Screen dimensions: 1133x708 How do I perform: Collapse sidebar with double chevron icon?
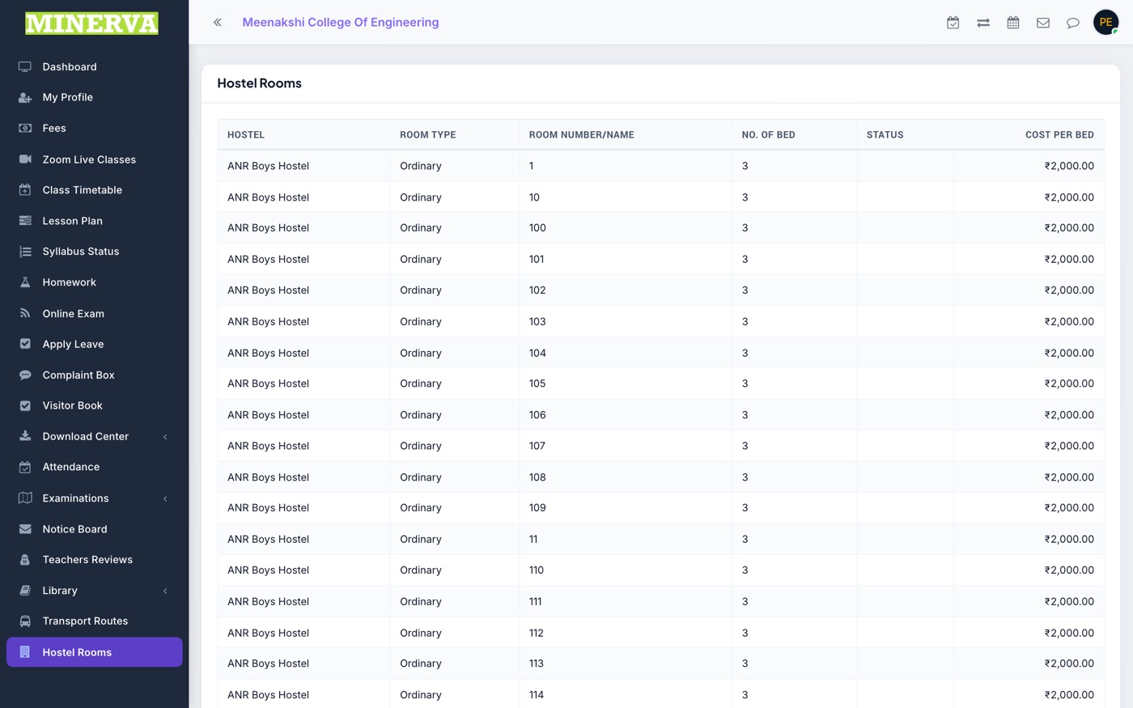[x=218, y=23]
